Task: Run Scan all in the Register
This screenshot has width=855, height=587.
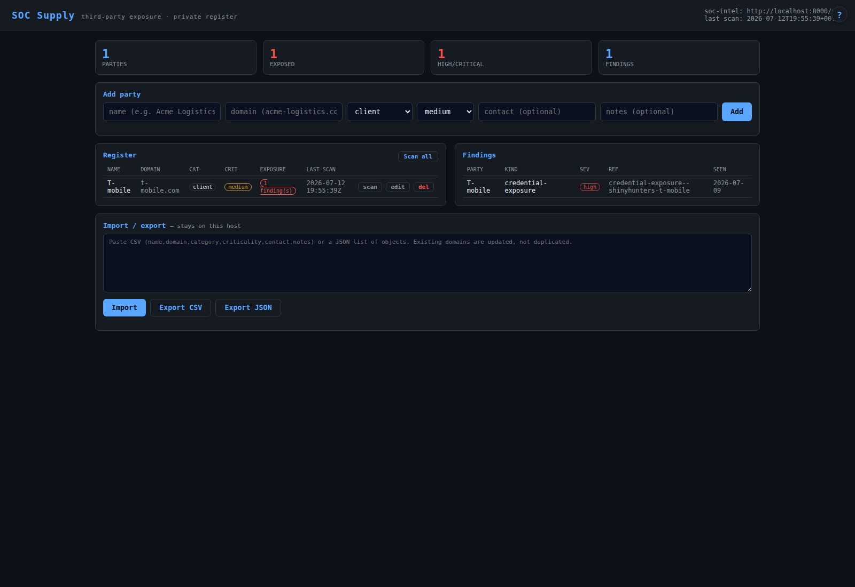Action: 418,156
